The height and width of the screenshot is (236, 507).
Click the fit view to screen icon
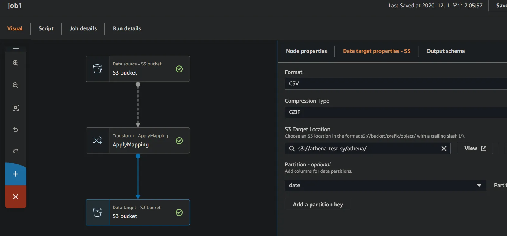(x=16, y=108)
